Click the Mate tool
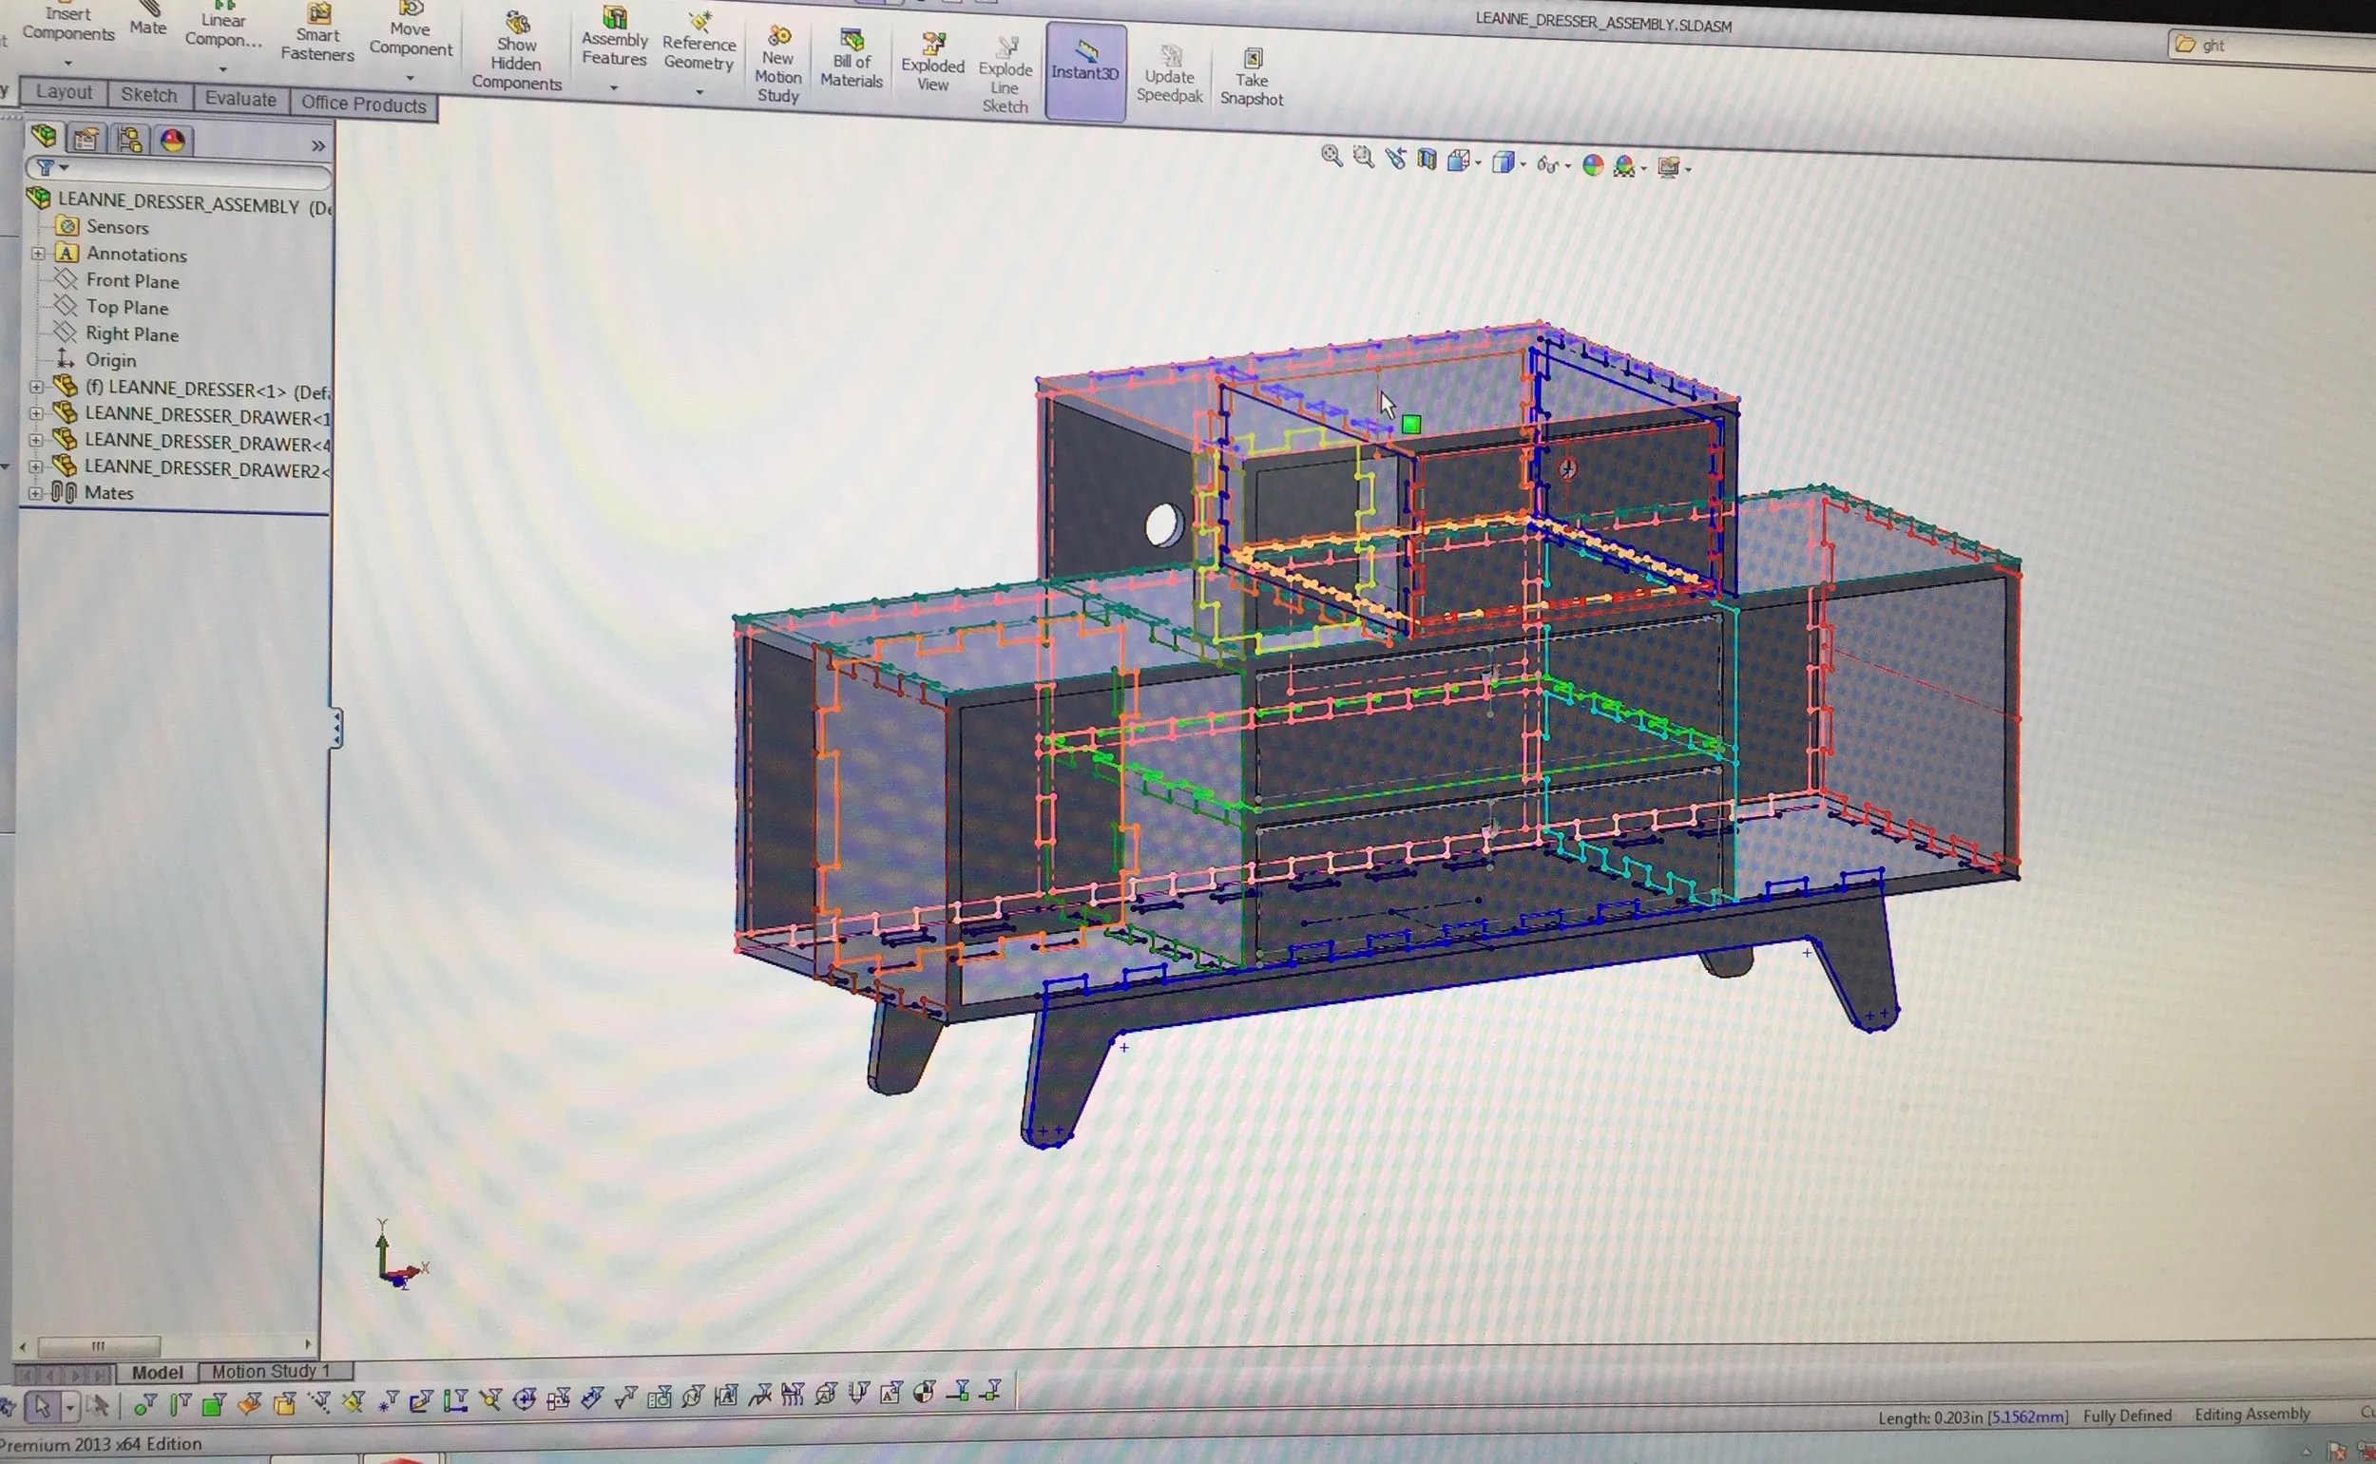Viewport: 2376px width, 1464px height. click(148, 19)
